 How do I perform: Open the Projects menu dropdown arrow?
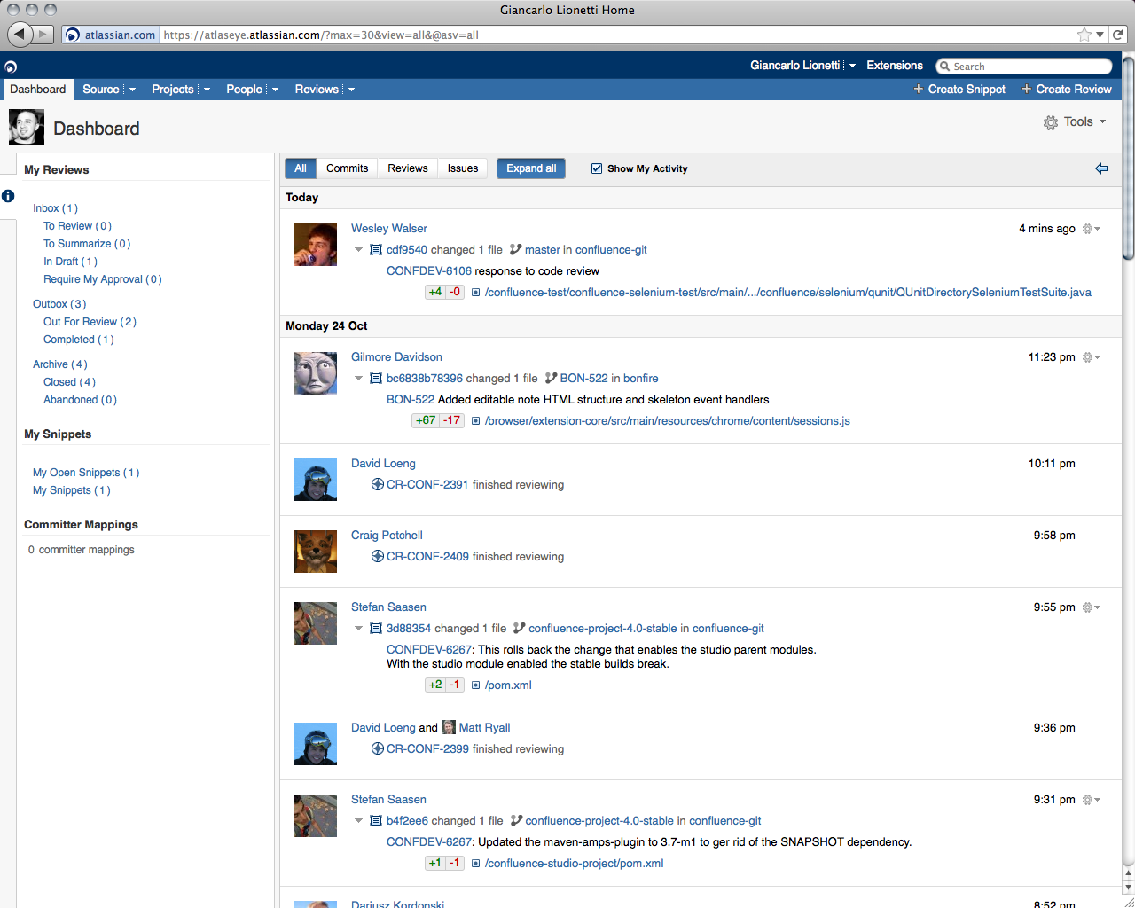click(207, 90)
